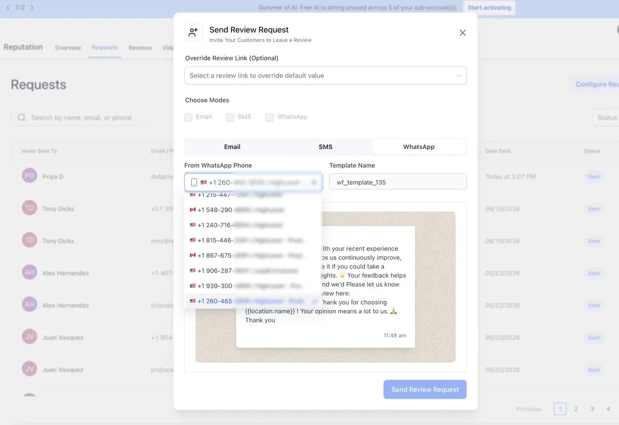Image resolution: width=619 pixels, height=425 pixels.
Task: Open the From WhatsApp Phone selector
Action: click(x=253, y=182)
